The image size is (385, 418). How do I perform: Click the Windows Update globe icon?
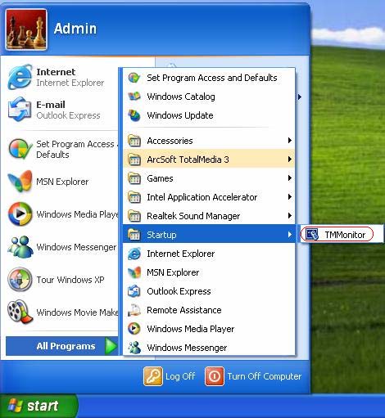pos(134,115)
